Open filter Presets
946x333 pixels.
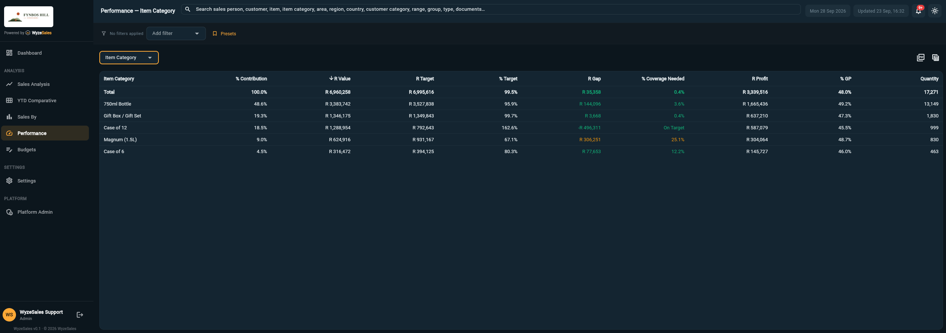pos(224,33)
